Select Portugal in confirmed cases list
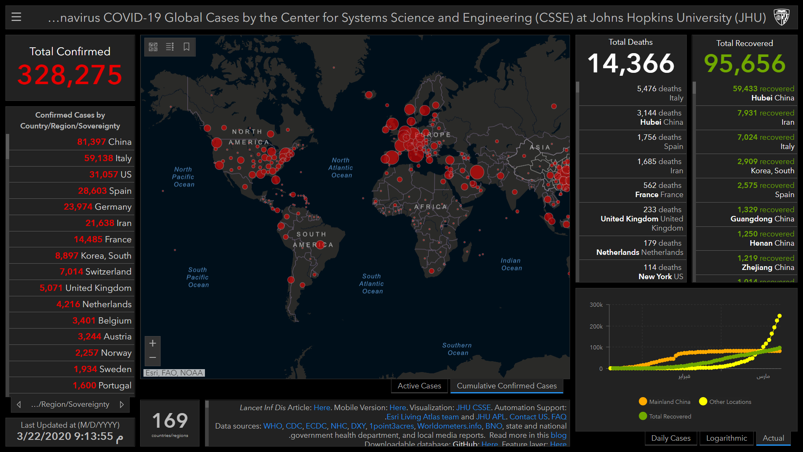This screenshot has width=803, height=452. pyautogui.click(x=72, y=385)
